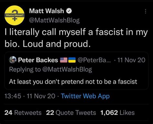This screenshot has height=124, width=153.
Task: Click the 11 Nov 20 date under tweet
Action: (x=41, y=96)
